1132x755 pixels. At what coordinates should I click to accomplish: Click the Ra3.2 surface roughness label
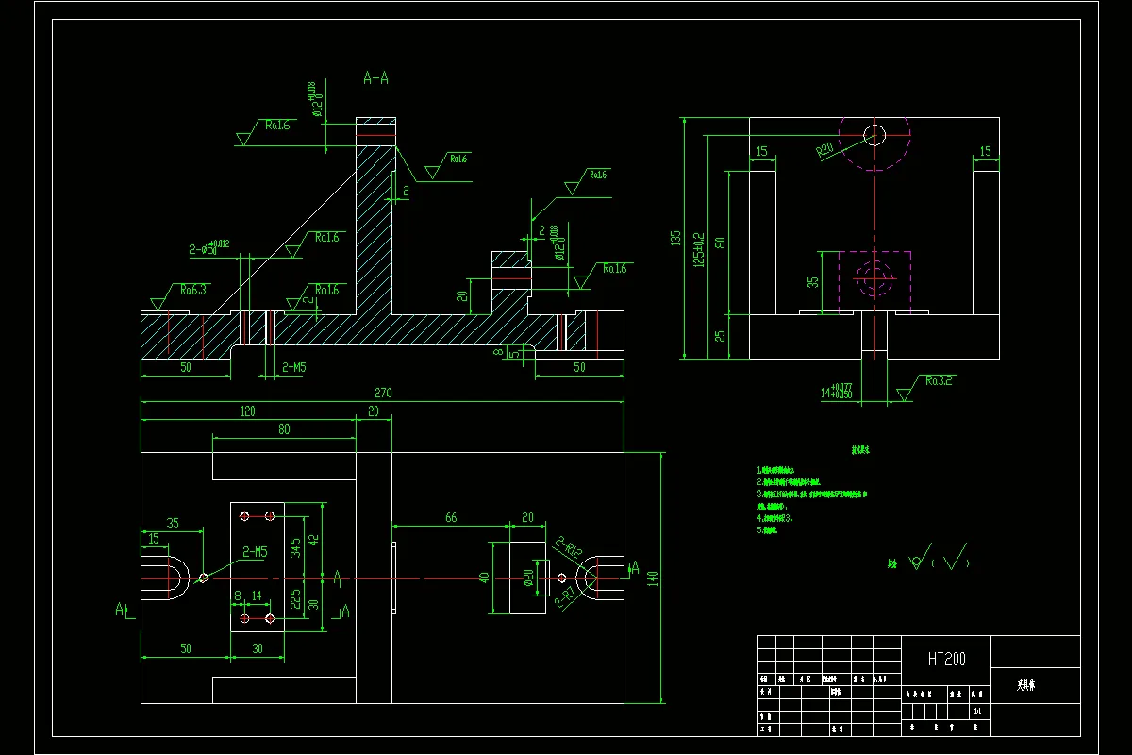(940, 380)
